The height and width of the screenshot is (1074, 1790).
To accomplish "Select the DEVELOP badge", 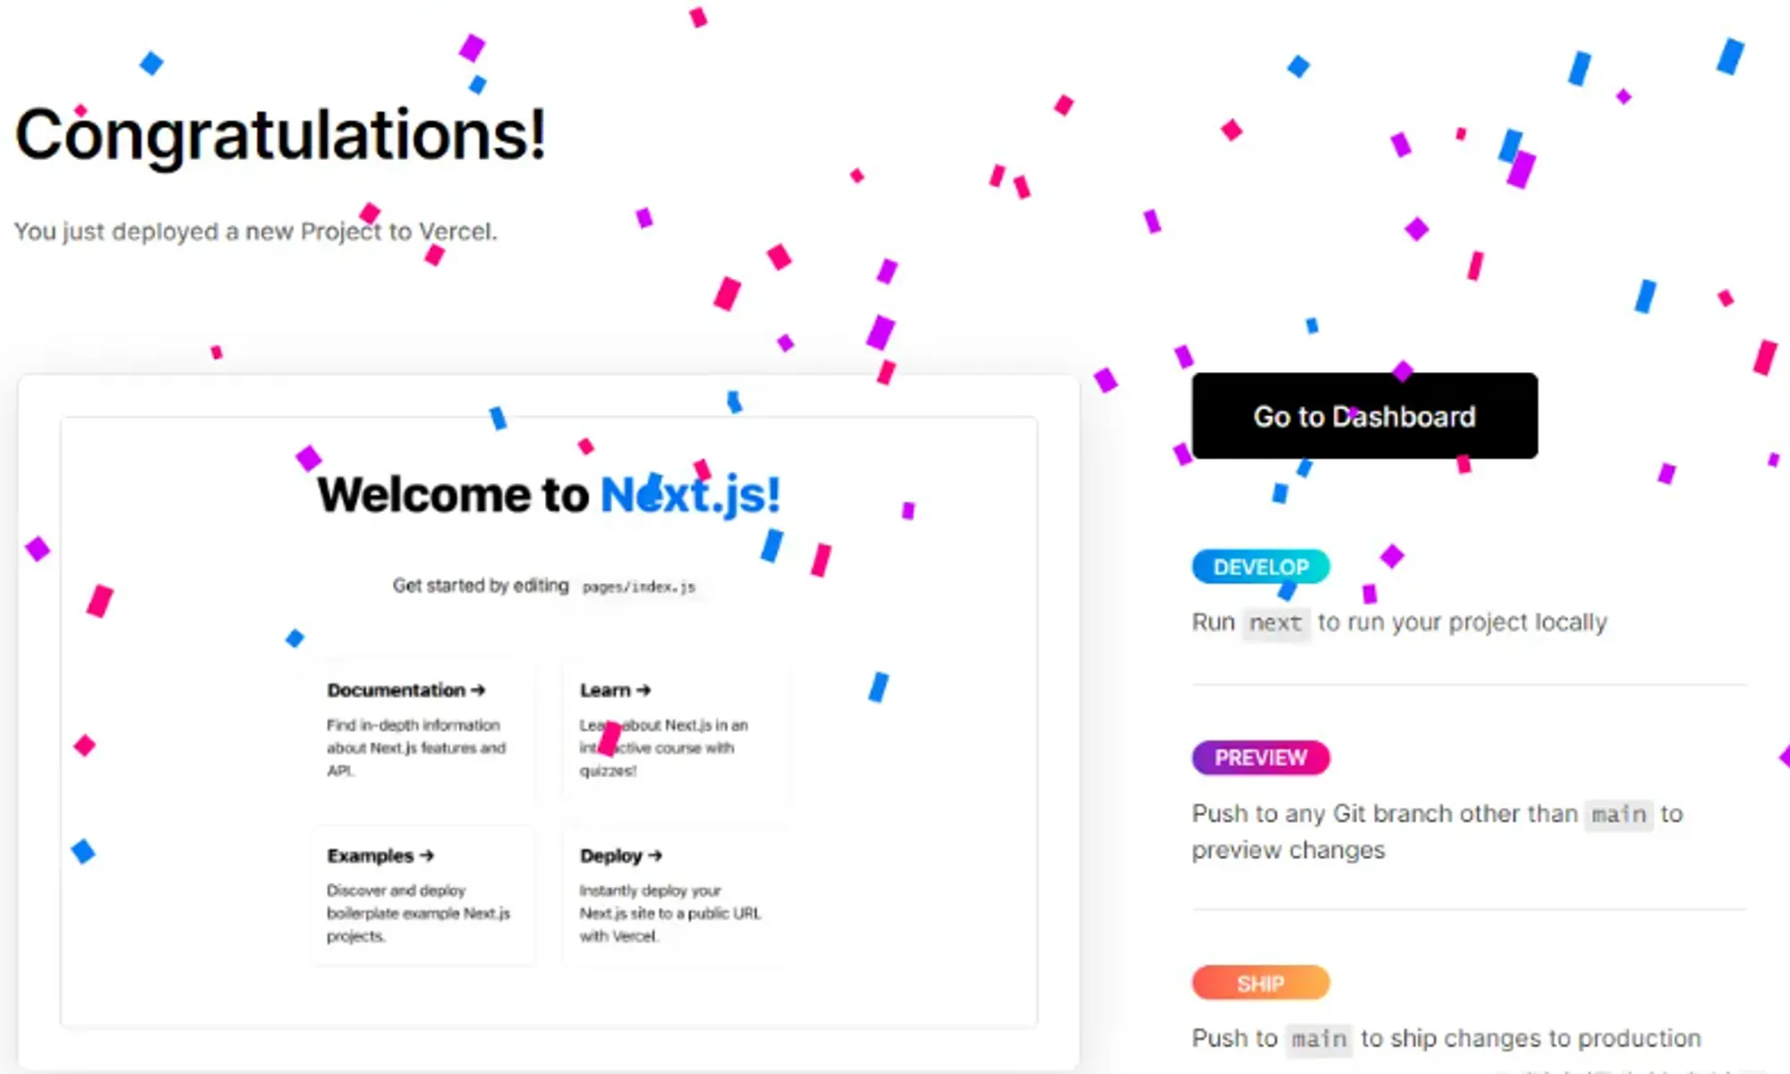I will (x=1260, y=567).
